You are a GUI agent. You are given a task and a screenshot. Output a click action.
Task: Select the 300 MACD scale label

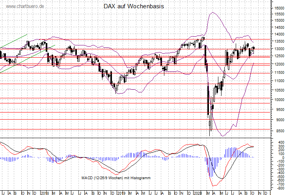pyautogui.click(x=281, y=146)
